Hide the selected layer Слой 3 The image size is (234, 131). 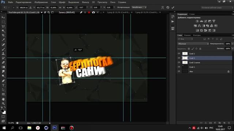[179, 58]
